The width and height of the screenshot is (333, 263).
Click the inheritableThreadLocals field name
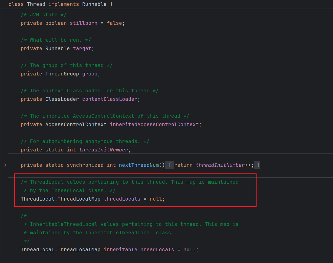pos(139,249)
